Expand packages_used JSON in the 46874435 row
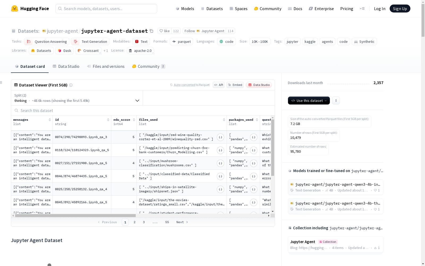 pyautogui.click(x=254, y=176)
